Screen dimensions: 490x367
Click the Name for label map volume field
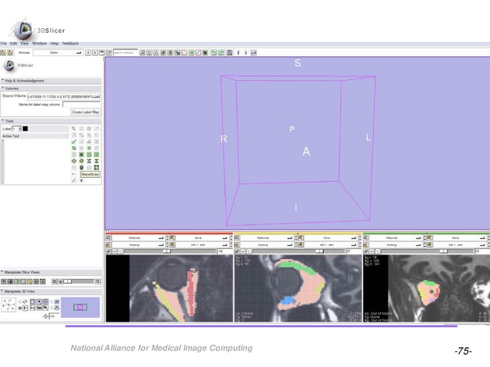pos(81,104)
